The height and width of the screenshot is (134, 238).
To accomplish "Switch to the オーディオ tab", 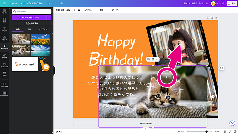I will pos(43,29).
